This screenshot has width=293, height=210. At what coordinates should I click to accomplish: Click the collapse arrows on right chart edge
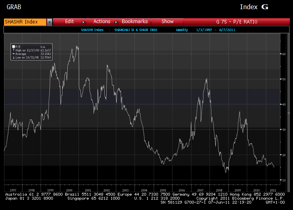pos(289,114)
